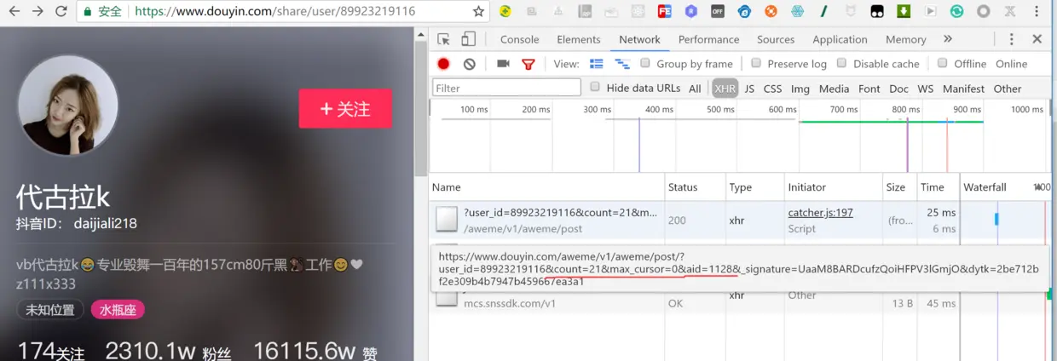Open the purple hexagon R extension
1057x361 pixels.
tap(691, 12)
